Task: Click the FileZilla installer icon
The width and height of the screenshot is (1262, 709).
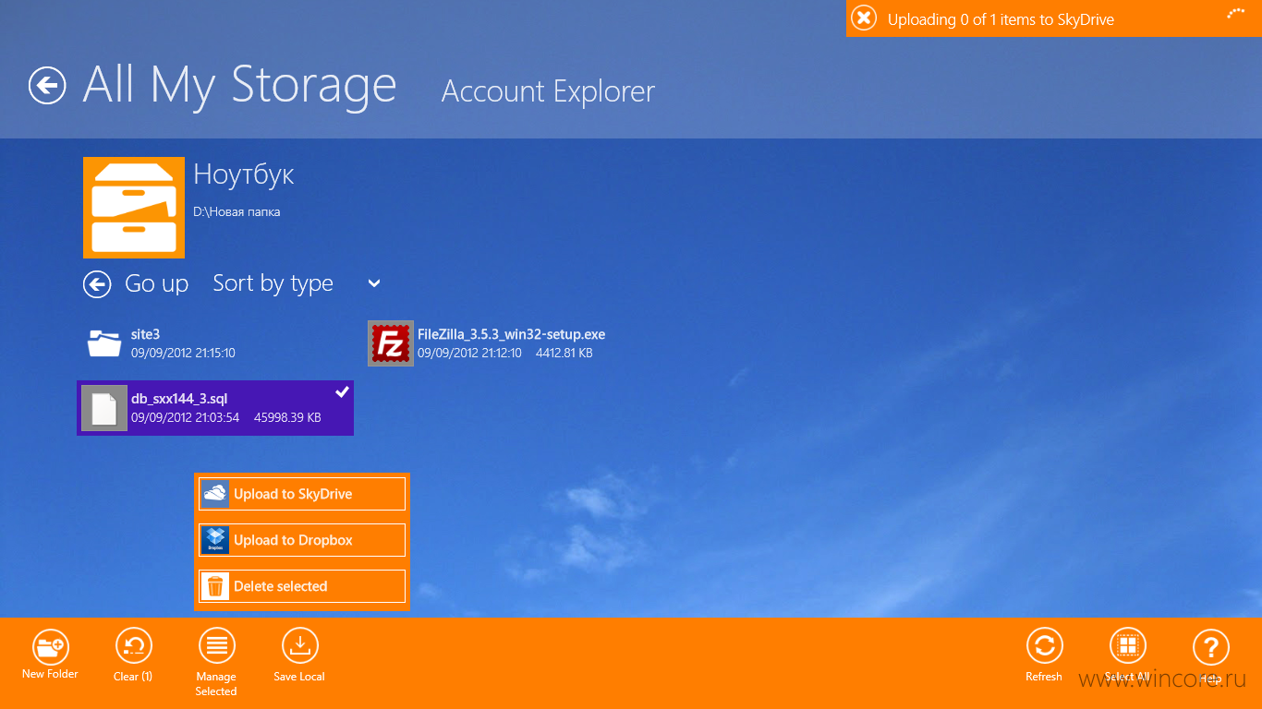Action: pyautogui.click(x=391, y=343)
